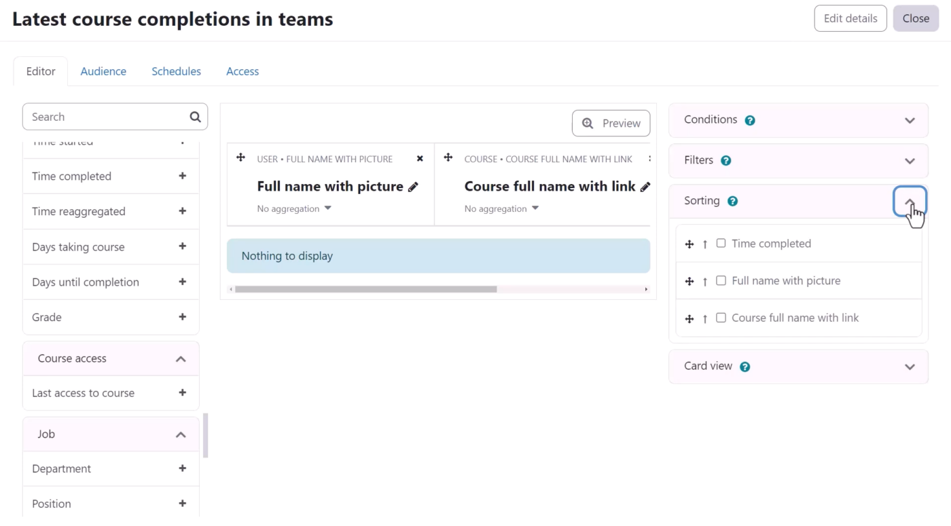Screen dimensions: 951x526
Task: Switch to the Audience tab
Action: point(103,71)
